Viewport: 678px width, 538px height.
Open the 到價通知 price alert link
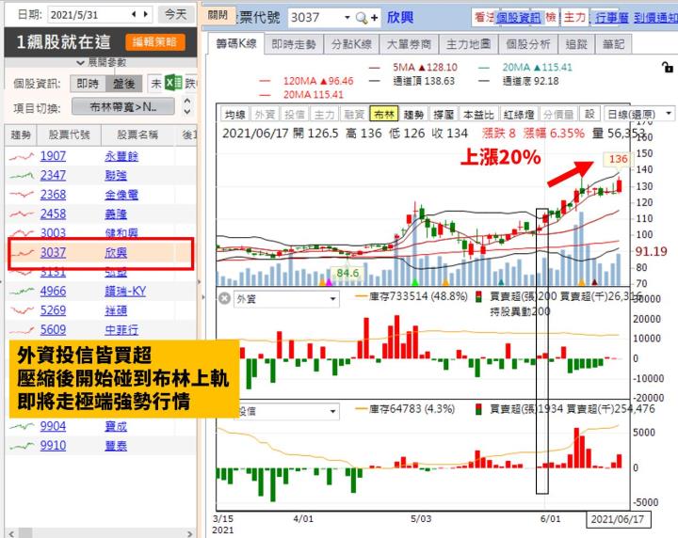tap(655, 18)
